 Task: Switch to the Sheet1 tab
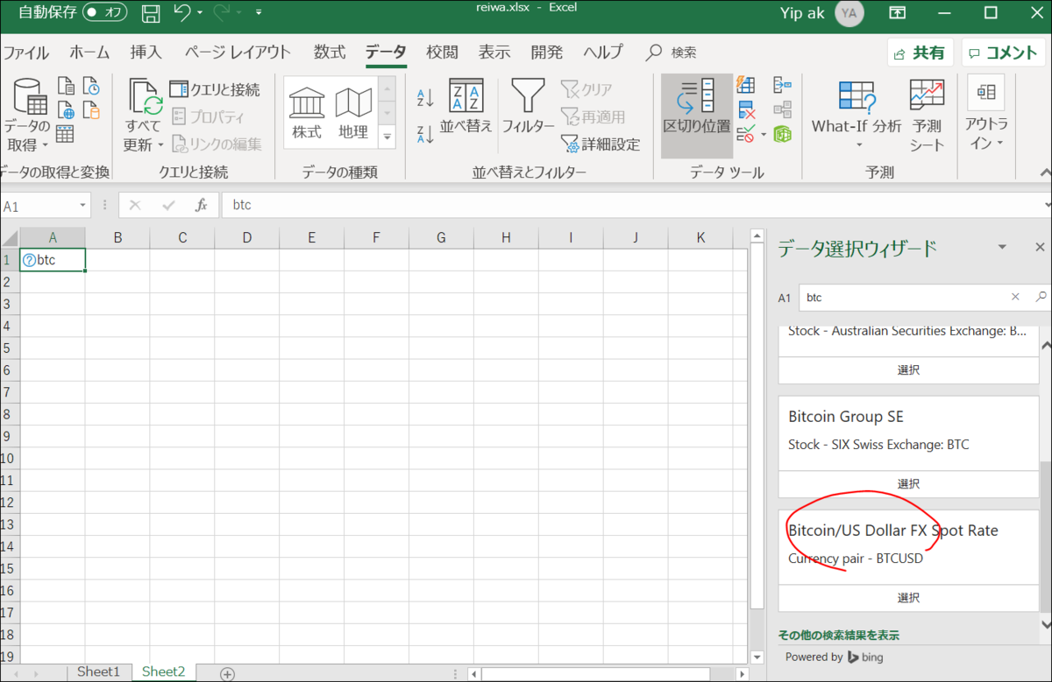point(98,671)
